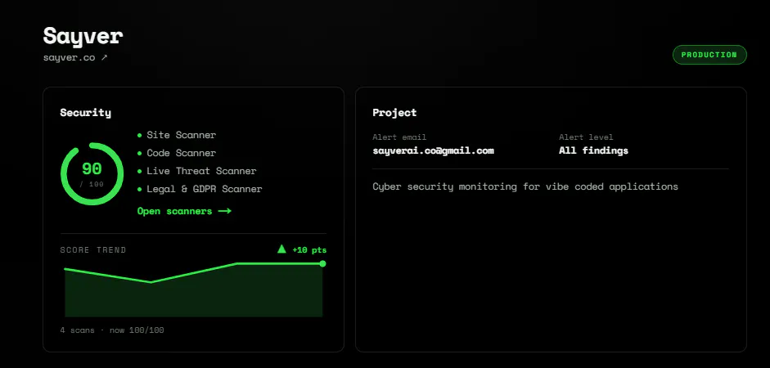Viewport: 770px width, 368px height.
Task: Click the All findings alert level
Action: click(x=593, y=150)
